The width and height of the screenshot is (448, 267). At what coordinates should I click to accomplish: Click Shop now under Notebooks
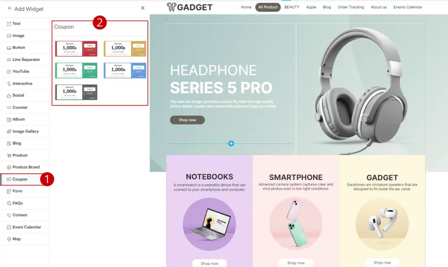click(209, 263)
